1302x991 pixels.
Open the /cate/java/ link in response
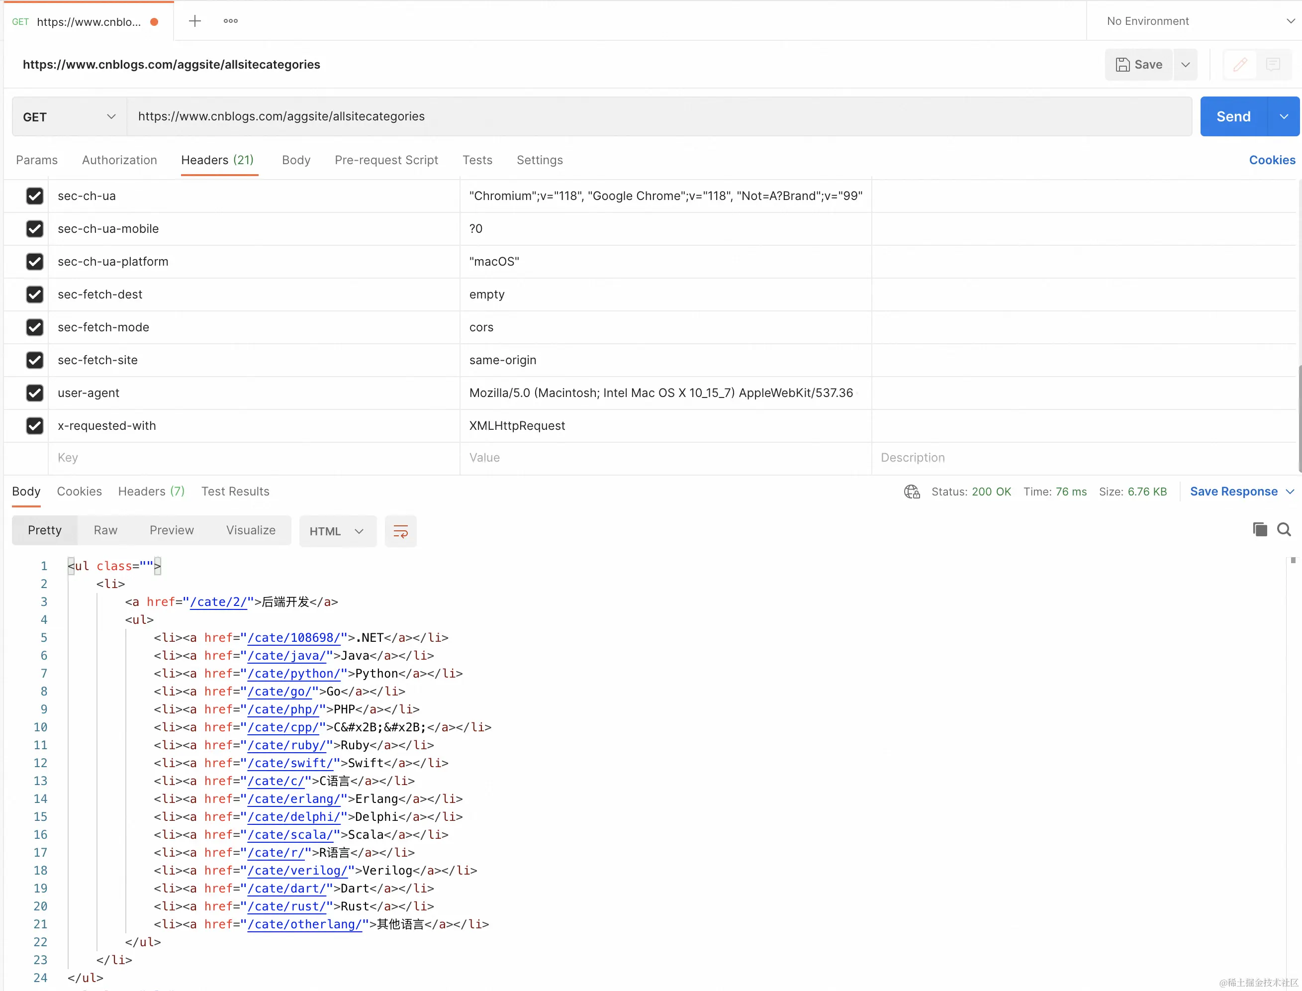[x=286, y=655]
